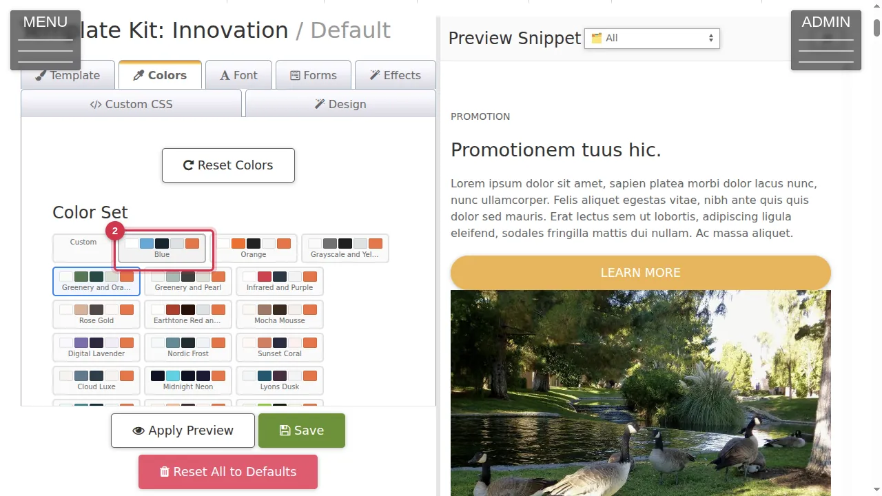This screenshot has height=496, width=882.
Task: Select the Sunset Coral color set
Action: 280,347
